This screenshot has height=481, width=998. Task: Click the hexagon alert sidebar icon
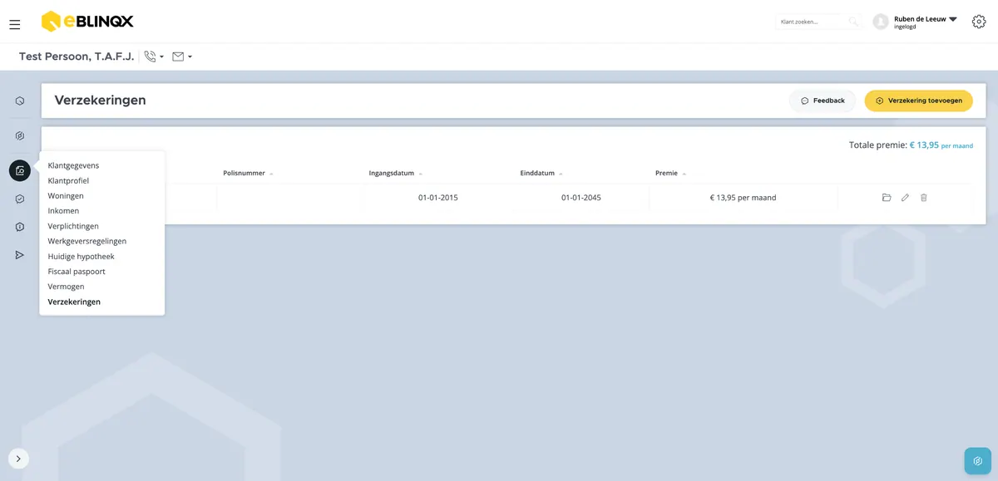coord(20,227)
